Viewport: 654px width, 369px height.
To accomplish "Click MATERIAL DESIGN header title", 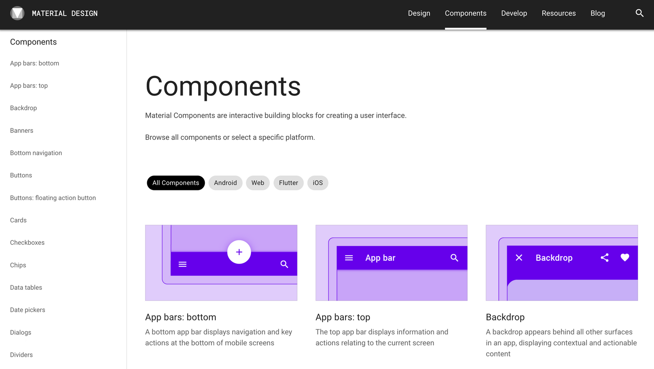I will tap(65, 13).
